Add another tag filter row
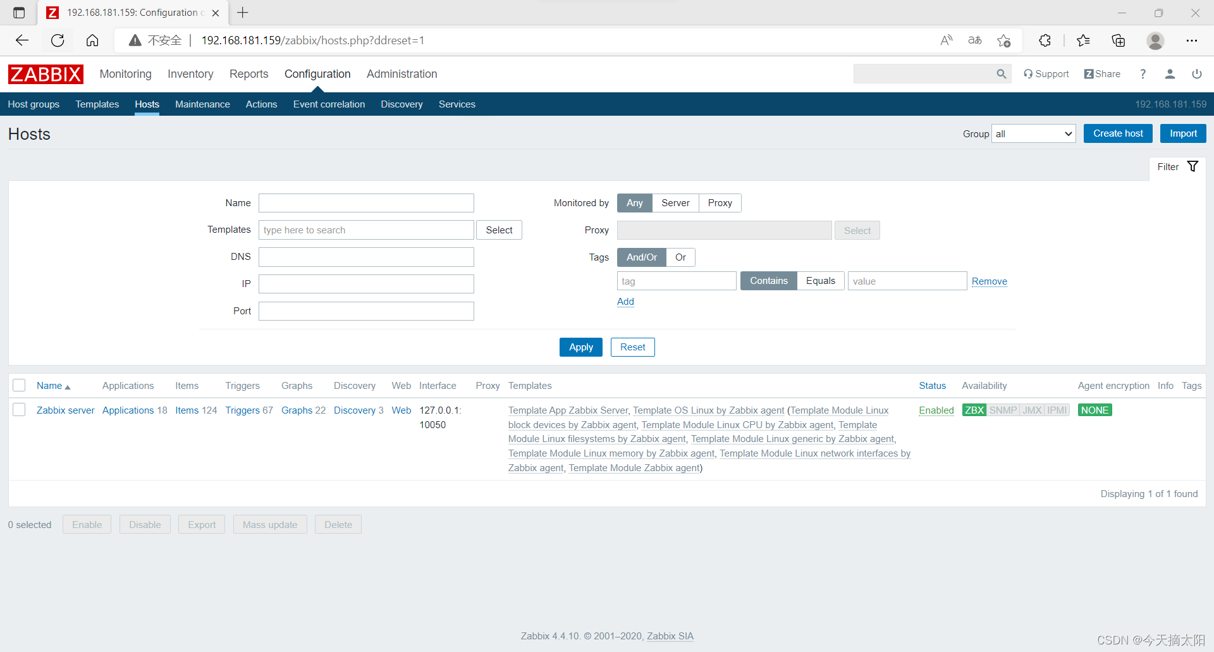Image resolution: width=1214 pixels, height=652 pixels. [x=625, y=302]
